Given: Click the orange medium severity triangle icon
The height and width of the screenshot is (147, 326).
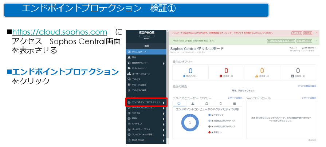Looking at the screenshot, I should [256, 76].
